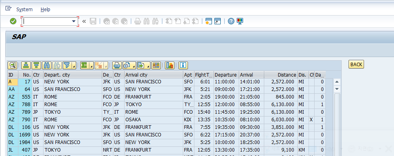Open the command field history dropdown arrow
The width and height of the screenshot is (394, 156).
click(74, 22)
